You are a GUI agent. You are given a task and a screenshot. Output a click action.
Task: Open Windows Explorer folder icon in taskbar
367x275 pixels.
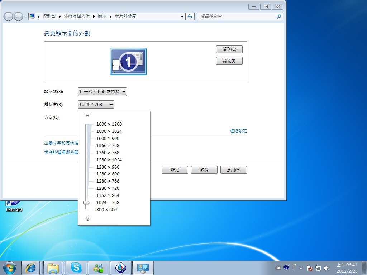tap(53, 267)
